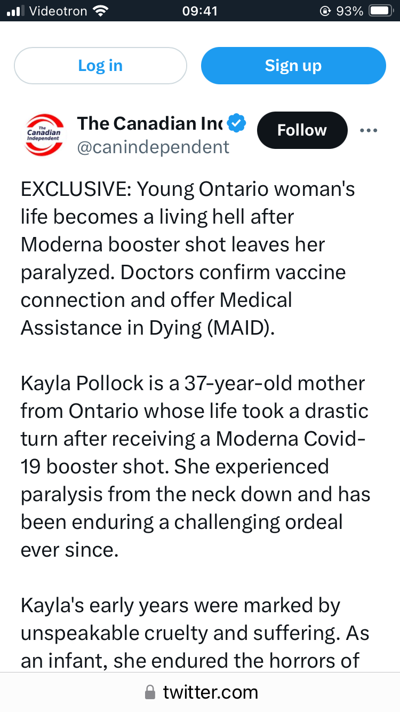Screen dimensions: 400x712
Task: Tap the paragraph about Kayla's early years
Action: (195, 632)
